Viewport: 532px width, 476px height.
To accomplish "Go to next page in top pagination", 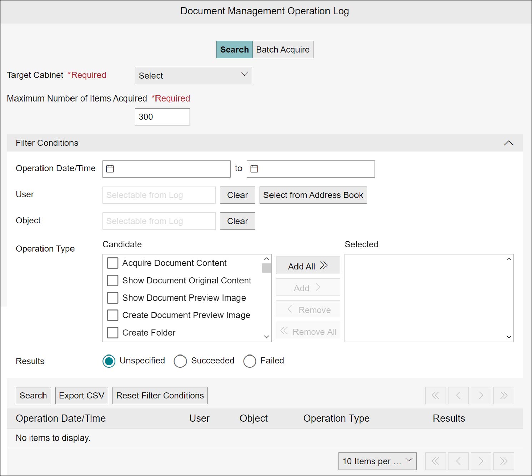I will (481, 395).
